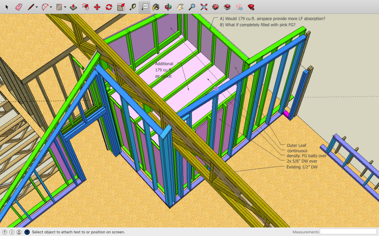Pick the Paint Bucket tool
379x236 pixels.
click(x=155, y=7)
